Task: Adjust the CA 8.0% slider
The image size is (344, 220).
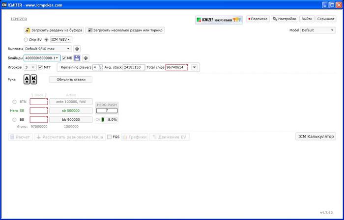Action: 109,120
